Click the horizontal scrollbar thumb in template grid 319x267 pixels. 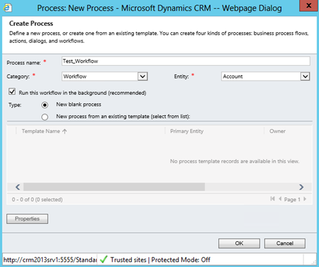114,187
